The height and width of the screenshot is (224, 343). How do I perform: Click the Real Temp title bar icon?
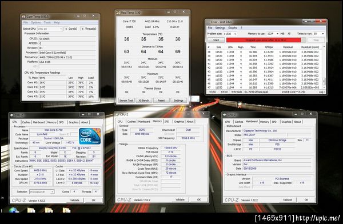[118, 13]
